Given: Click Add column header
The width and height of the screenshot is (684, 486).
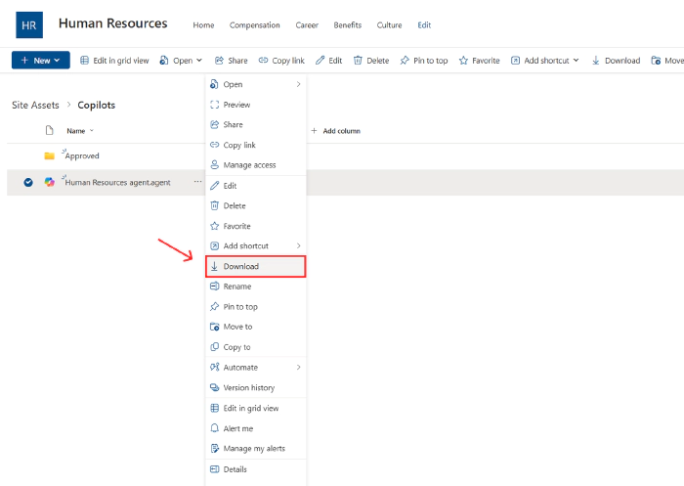Looking at the screenshot, I should (335, 131).
